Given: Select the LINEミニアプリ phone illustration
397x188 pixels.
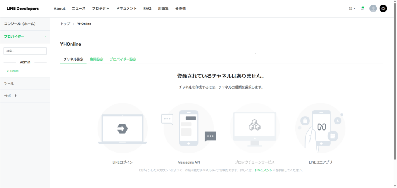Looking at the screenshot, I should point(321,128).
